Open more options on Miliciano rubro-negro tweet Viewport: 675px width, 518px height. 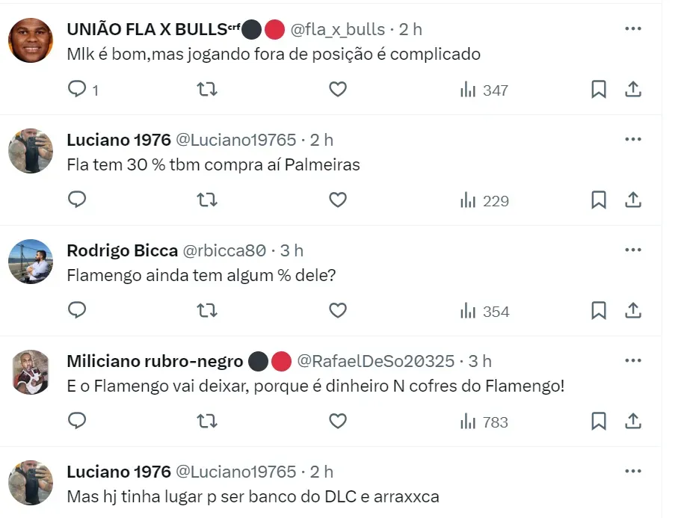coord(633,360)
